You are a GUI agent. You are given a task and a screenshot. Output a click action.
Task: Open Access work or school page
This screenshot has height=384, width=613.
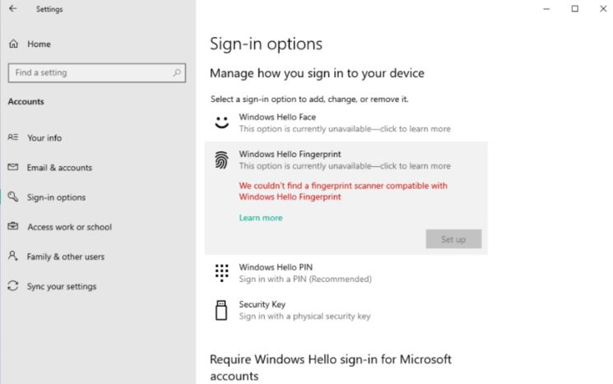coord(70,227)
